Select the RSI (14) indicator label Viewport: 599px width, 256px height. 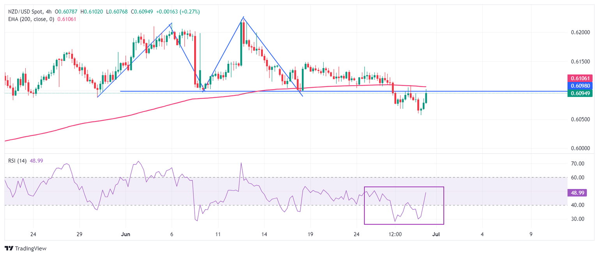(18, 161)
